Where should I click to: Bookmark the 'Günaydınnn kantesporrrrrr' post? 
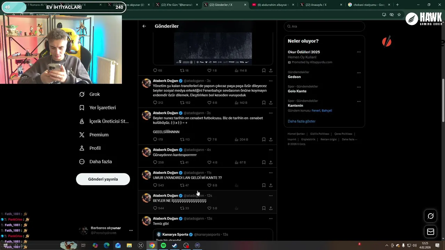(x=264, y=162)
